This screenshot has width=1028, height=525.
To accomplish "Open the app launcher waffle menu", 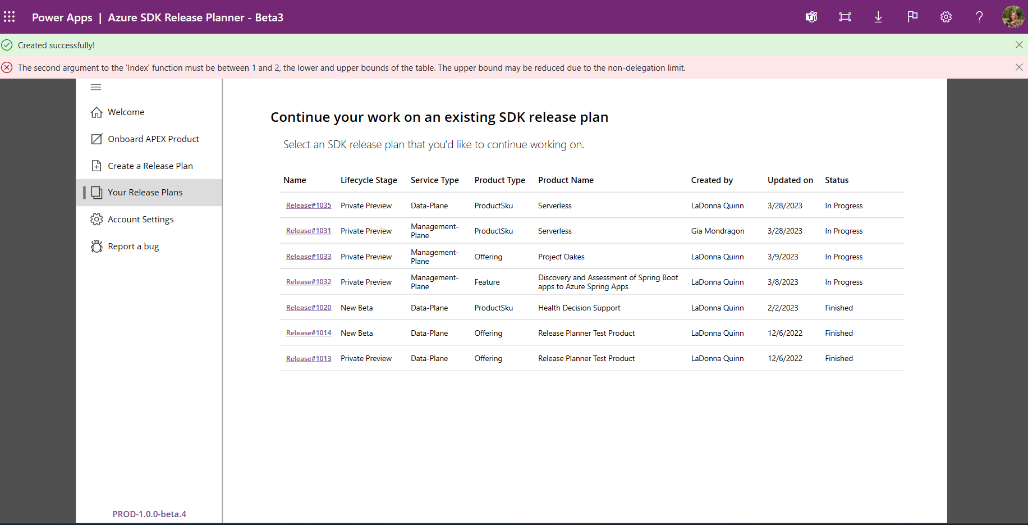I will pyautogui.click(x=10, y=17).
